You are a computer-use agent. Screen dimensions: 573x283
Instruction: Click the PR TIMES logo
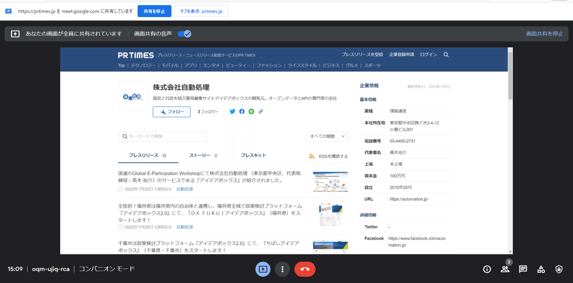pos(136,55)
